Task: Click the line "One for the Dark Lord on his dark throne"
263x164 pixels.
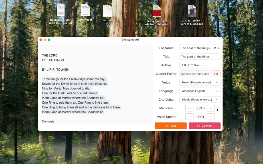Action: click(x=70, y=93)
